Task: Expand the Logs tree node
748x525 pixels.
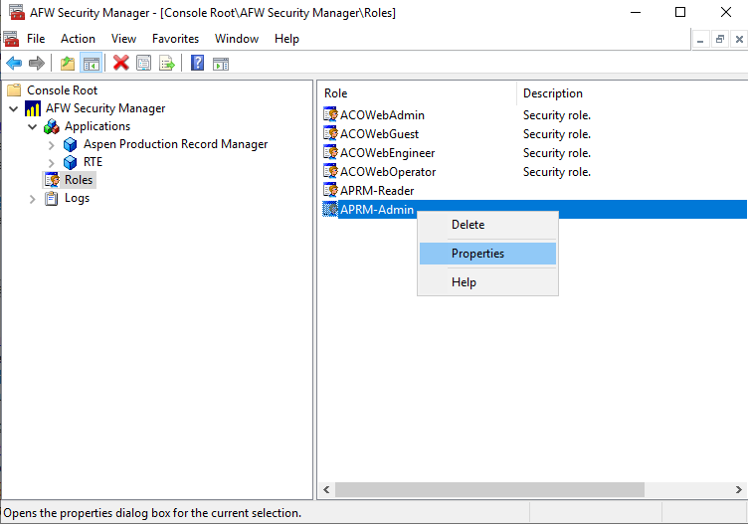Action: (x=33, y=198)
